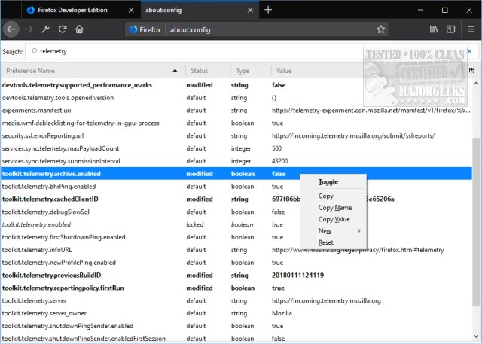
Task: Click the Mozilla value cell
Action: pos(282,313)
